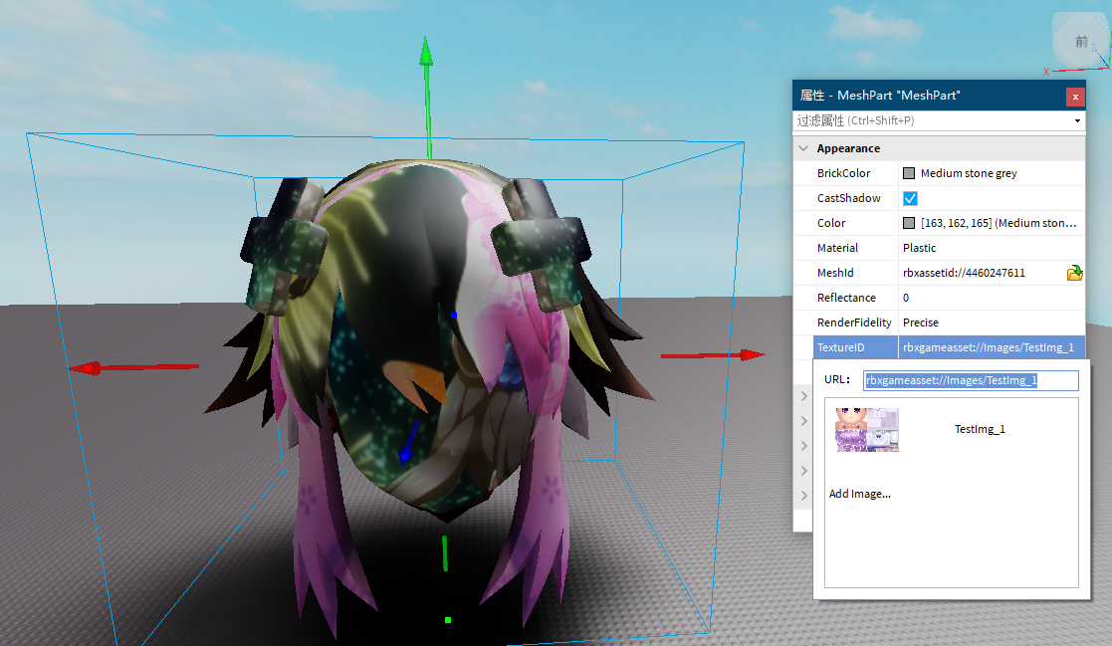Click the Material property name
The width and height of the screenshot is (1112, 646).
click(837, 248)
